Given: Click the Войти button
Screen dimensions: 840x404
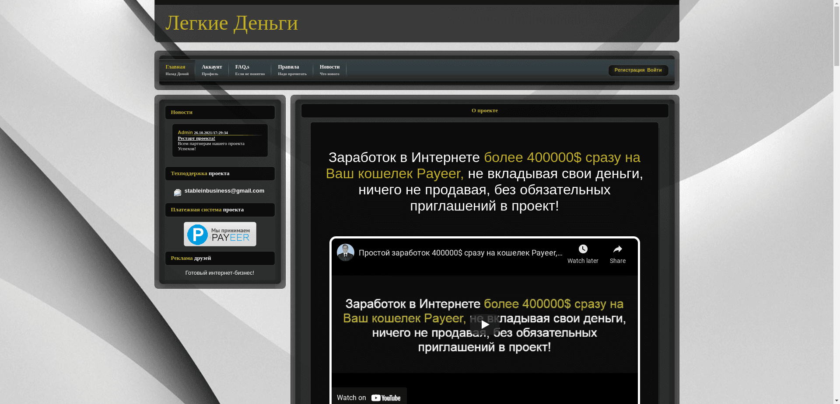Looking at the screenshot, I should coord(654,70).
